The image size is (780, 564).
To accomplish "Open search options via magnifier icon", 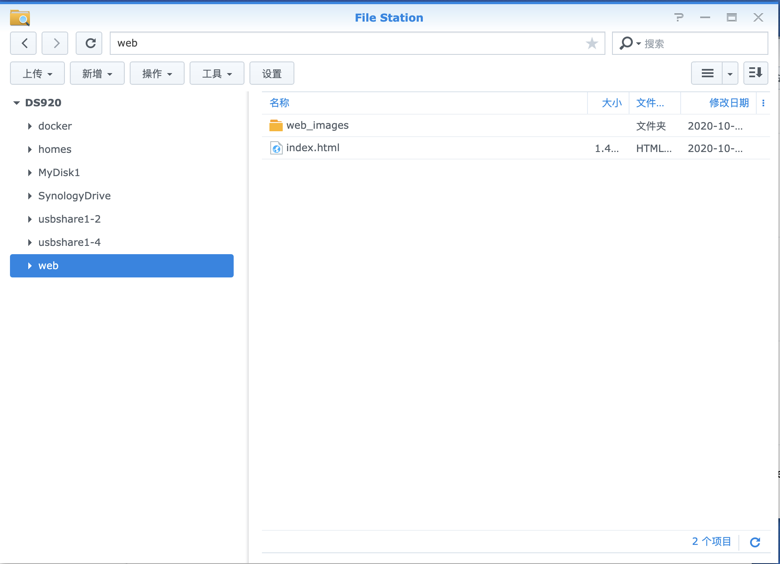I will (x=629, y=43).
